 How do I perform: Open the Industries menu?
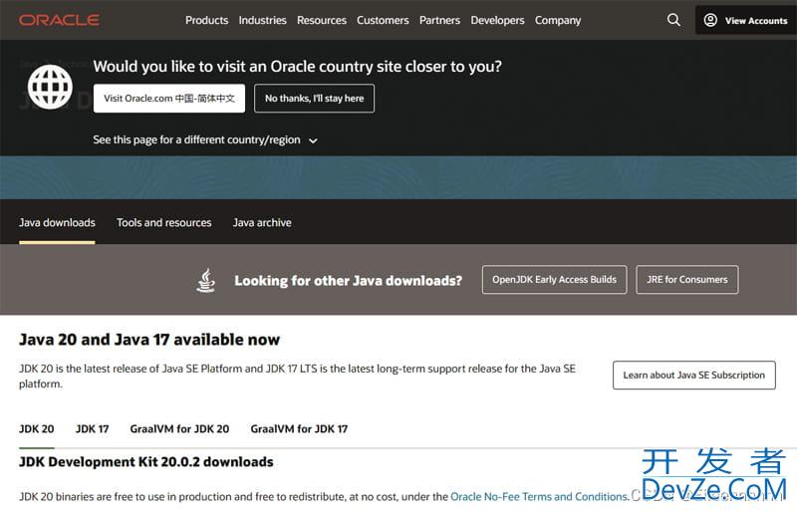pyautogui.click(x=262, y=20)
